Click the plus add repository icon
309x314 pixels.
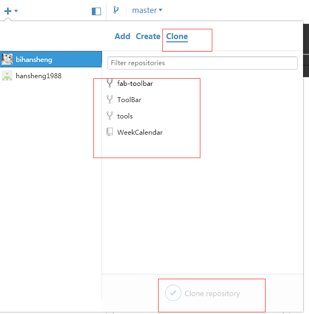coord(8,11)
